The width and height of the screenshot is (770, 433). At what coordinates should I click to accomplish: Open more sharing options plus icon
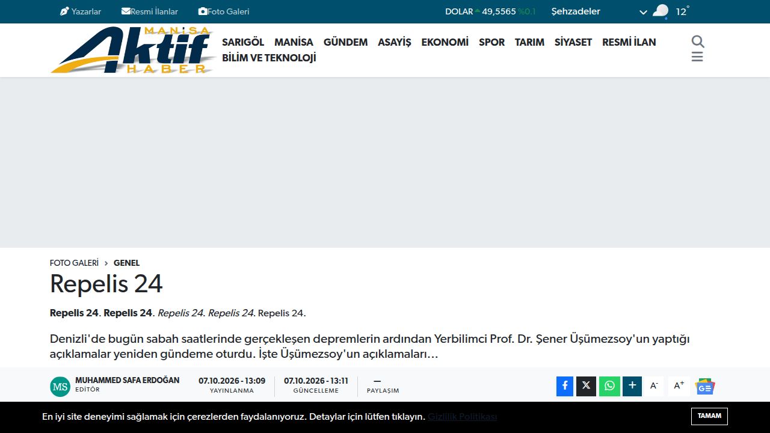pyautogui.click(x=632, y=386)
